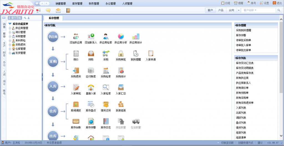Open the dropdown arrow beside 合同

coord(238,10)
